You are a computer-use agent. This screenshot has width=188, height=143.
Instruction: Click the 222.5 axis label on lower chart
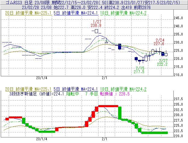click(178, 131)
